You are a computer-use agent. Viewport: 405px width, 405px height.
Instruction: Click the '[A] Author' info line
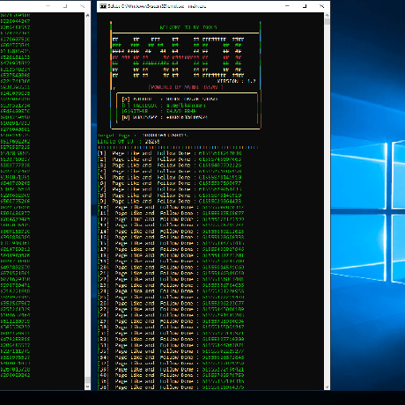(170, 99)
